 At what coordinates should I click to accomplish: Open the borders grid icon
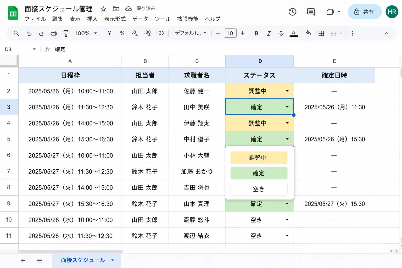(321, 33)
